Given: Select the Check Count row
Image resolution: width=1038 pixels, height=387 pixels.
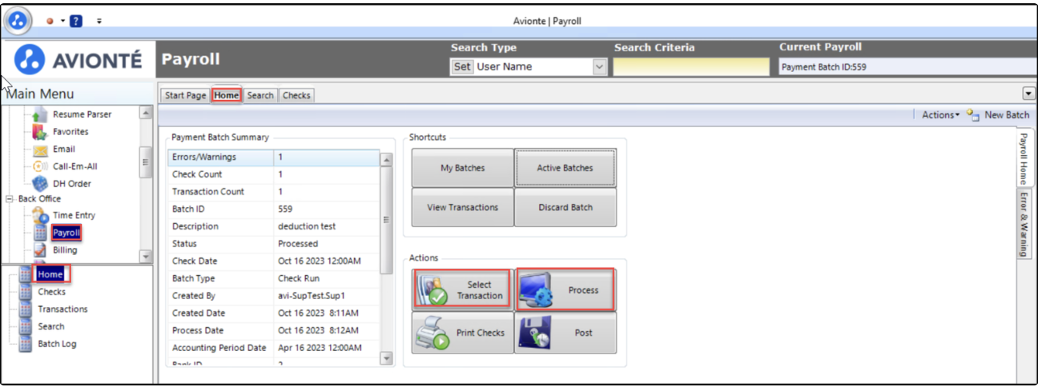Looking at the screenshot, I should (x=273, y=174).
